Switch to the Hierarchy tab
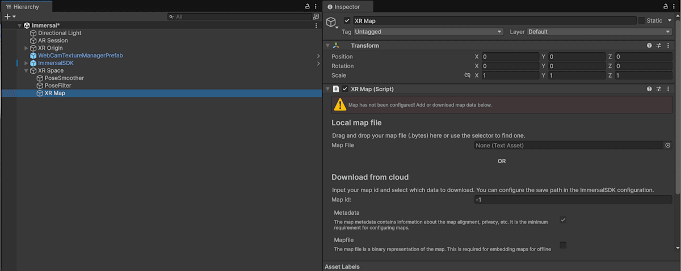Screen dimensions: 681x271 pyautogui.click(x=27, y=6)
